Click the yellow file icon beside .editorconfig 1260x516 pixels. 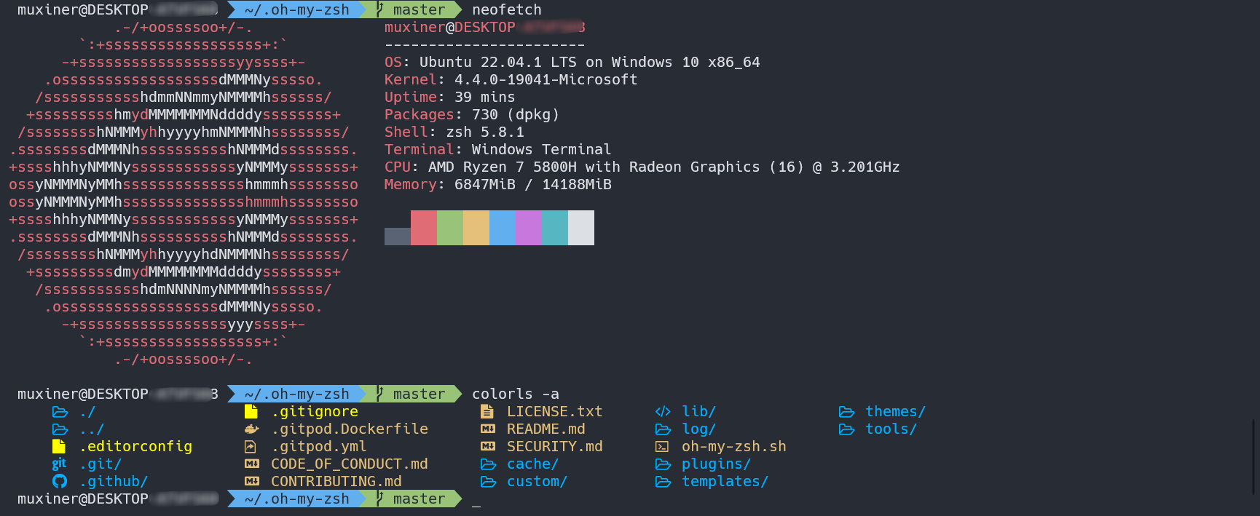point(59,446)
